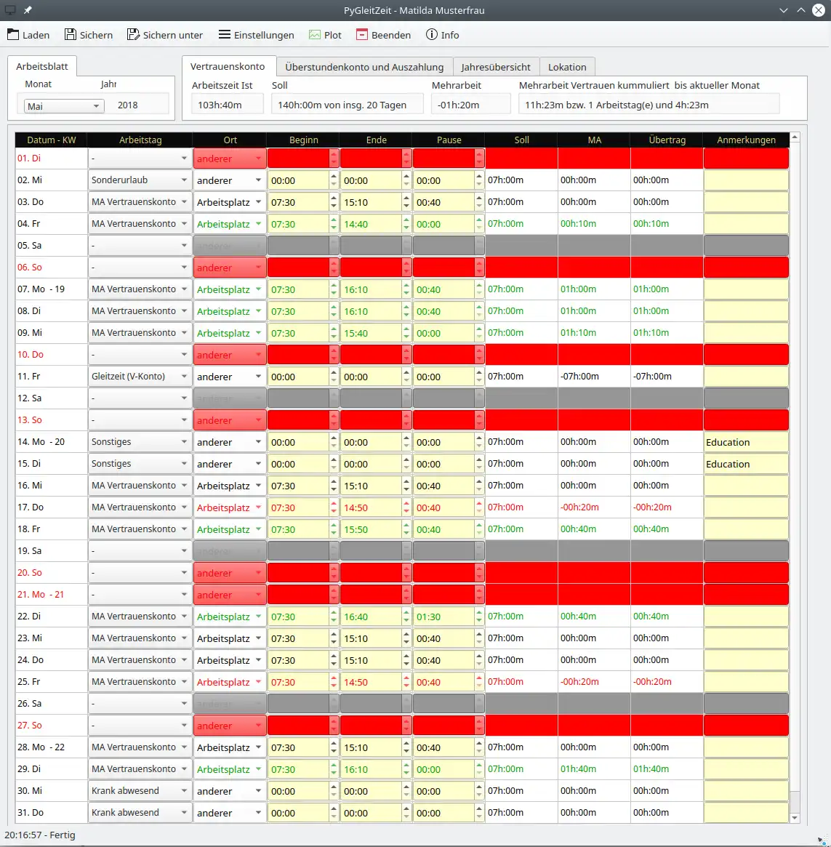Viewport: 831px width, 847px height.
Task: Click the Jahr field showing 2018
Action: tap(136, 105)
